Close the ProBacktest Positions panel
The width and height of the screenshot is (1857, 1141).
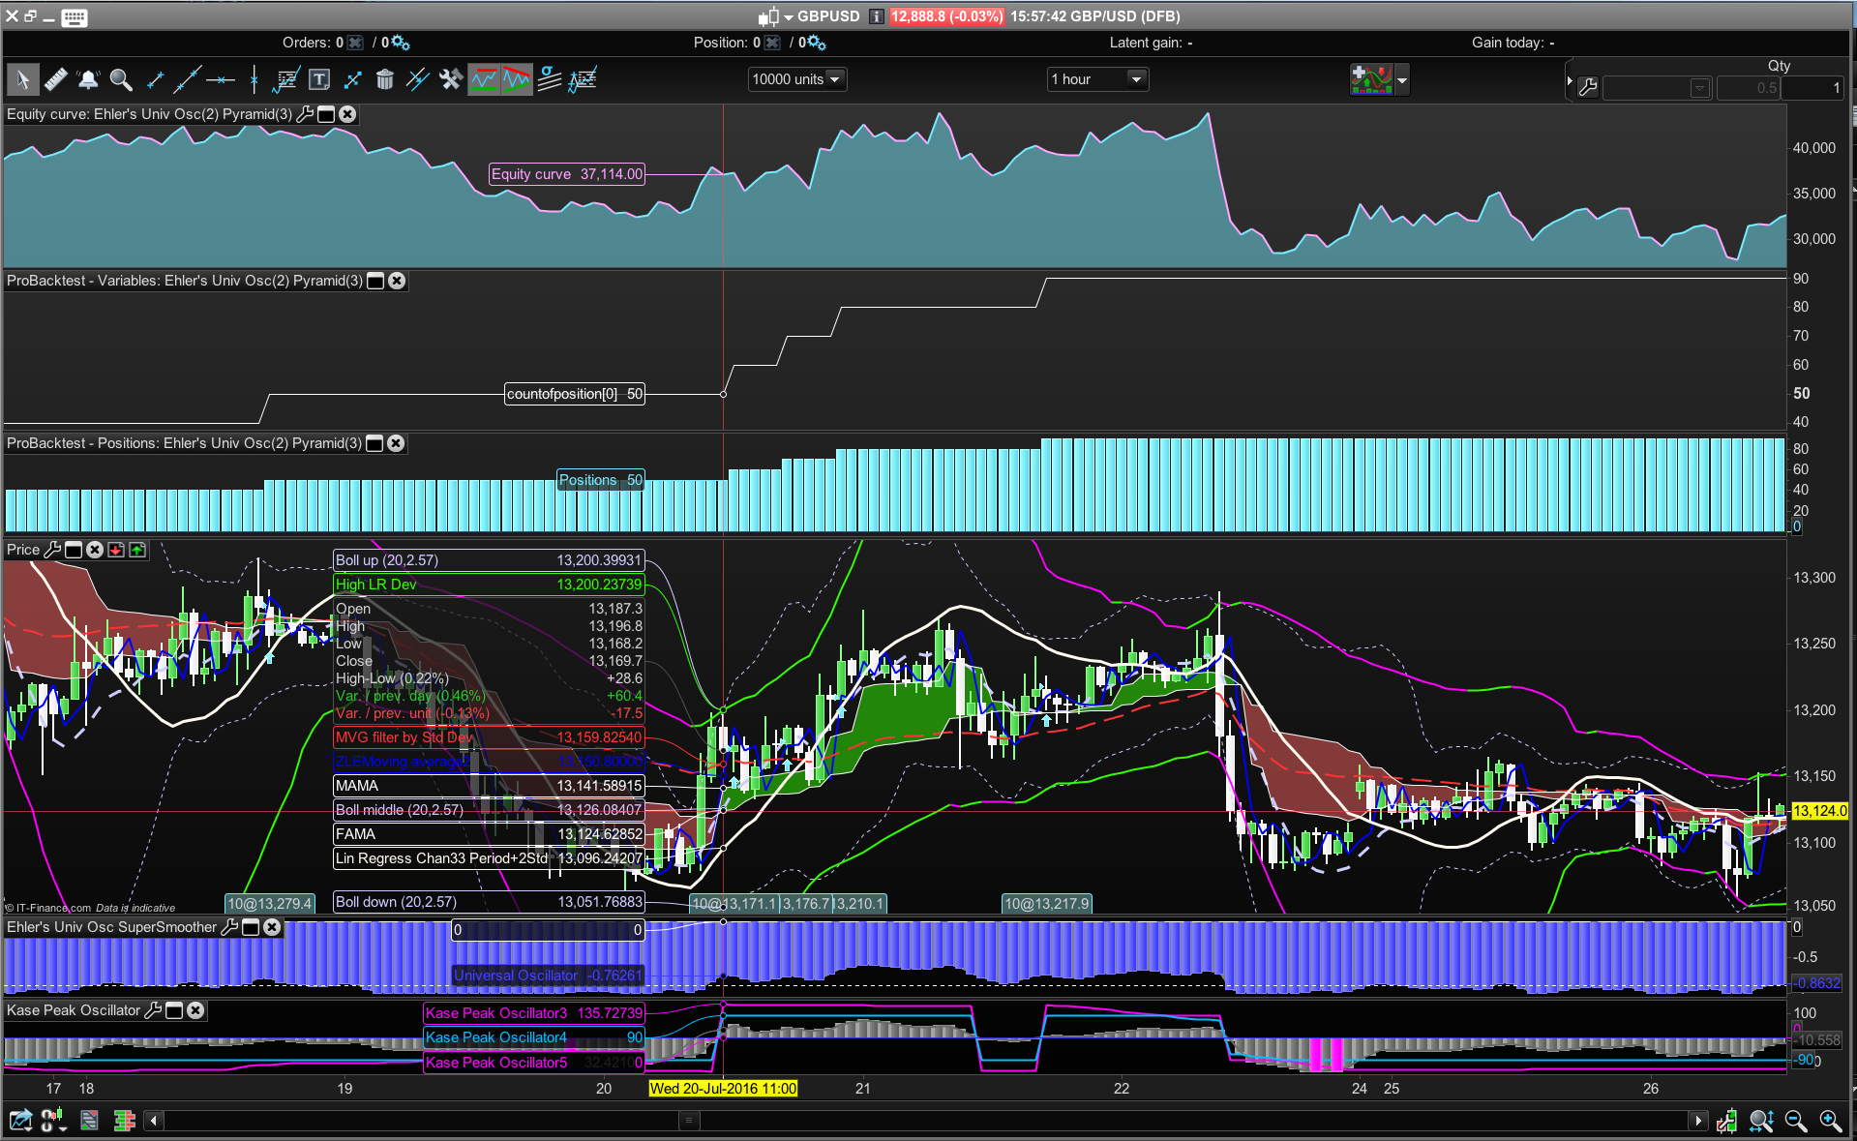(x=396, y=443)
